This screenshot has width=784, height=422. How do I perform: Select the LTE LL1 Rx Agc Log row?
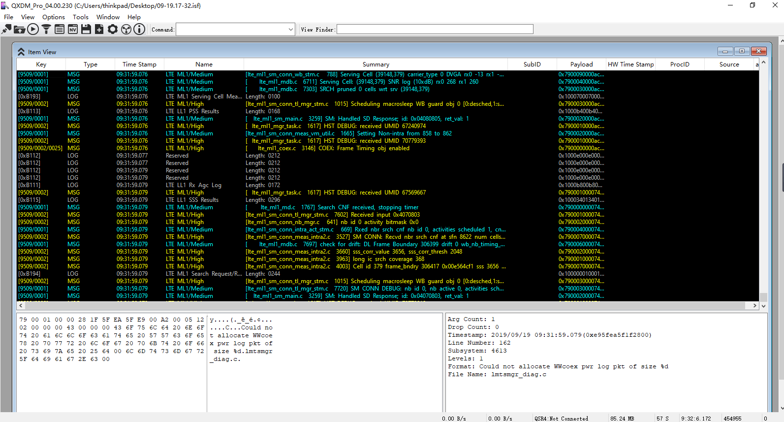388,185
